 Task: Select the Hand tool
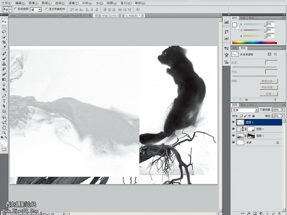coord(4,128)
